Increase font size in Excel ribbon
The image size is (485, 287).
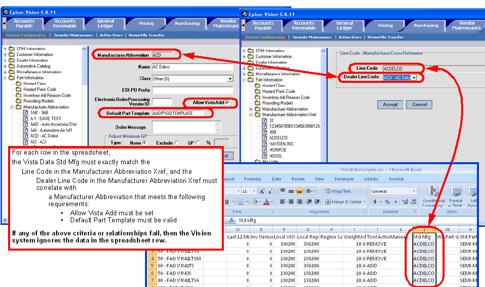click(262, 191)
